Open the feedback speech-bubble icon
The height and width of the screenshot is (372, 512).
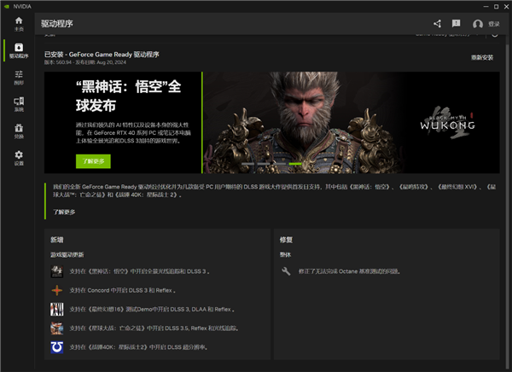tap(456, 24)
